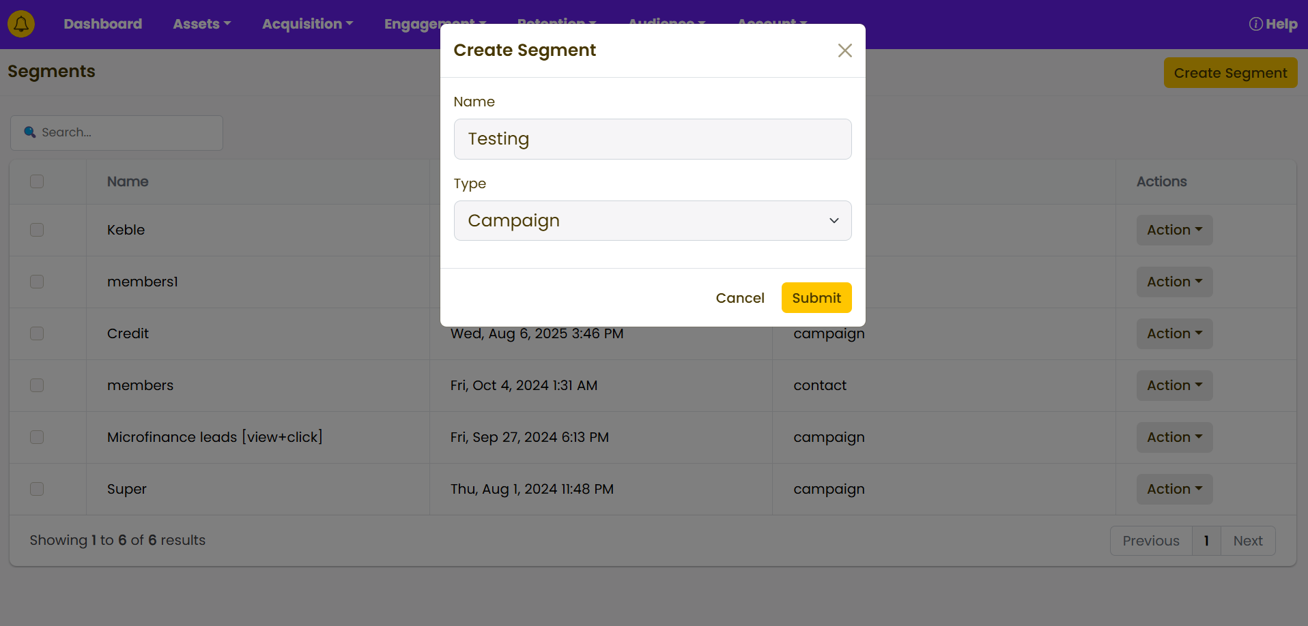This screenshot has width=1308, height=626.
Task: Close the Create Segment dialog
Action: click(x=844, y=50)
